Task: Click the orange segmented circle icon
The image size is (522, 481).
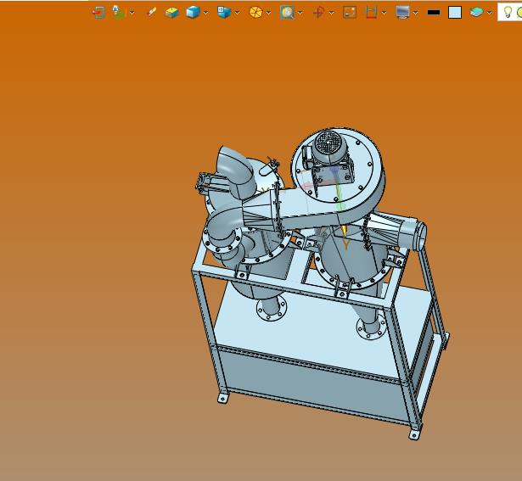Action: [255, 13]
